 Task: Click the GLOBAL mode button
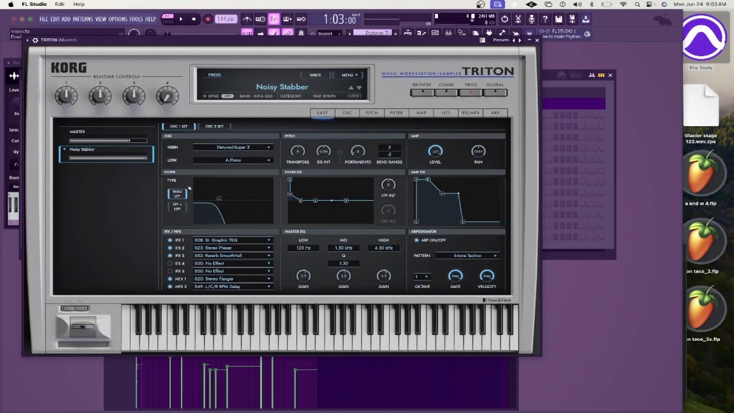[495, 92]
